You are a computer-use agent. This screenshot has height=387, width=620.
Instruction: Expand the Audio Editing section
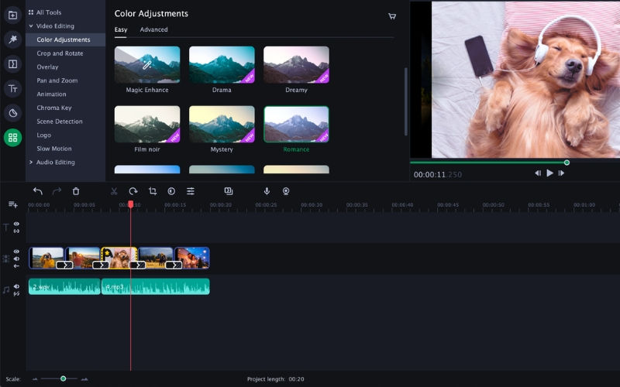[31, 163]
